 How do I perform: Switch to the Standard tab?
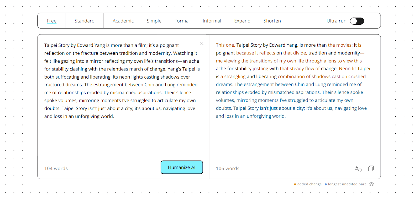click(x=85, y=21)
